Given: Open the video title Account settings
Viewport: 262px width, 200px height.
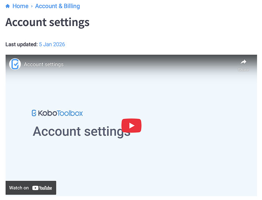Looking at the screenshot, I should pos(44,64).
